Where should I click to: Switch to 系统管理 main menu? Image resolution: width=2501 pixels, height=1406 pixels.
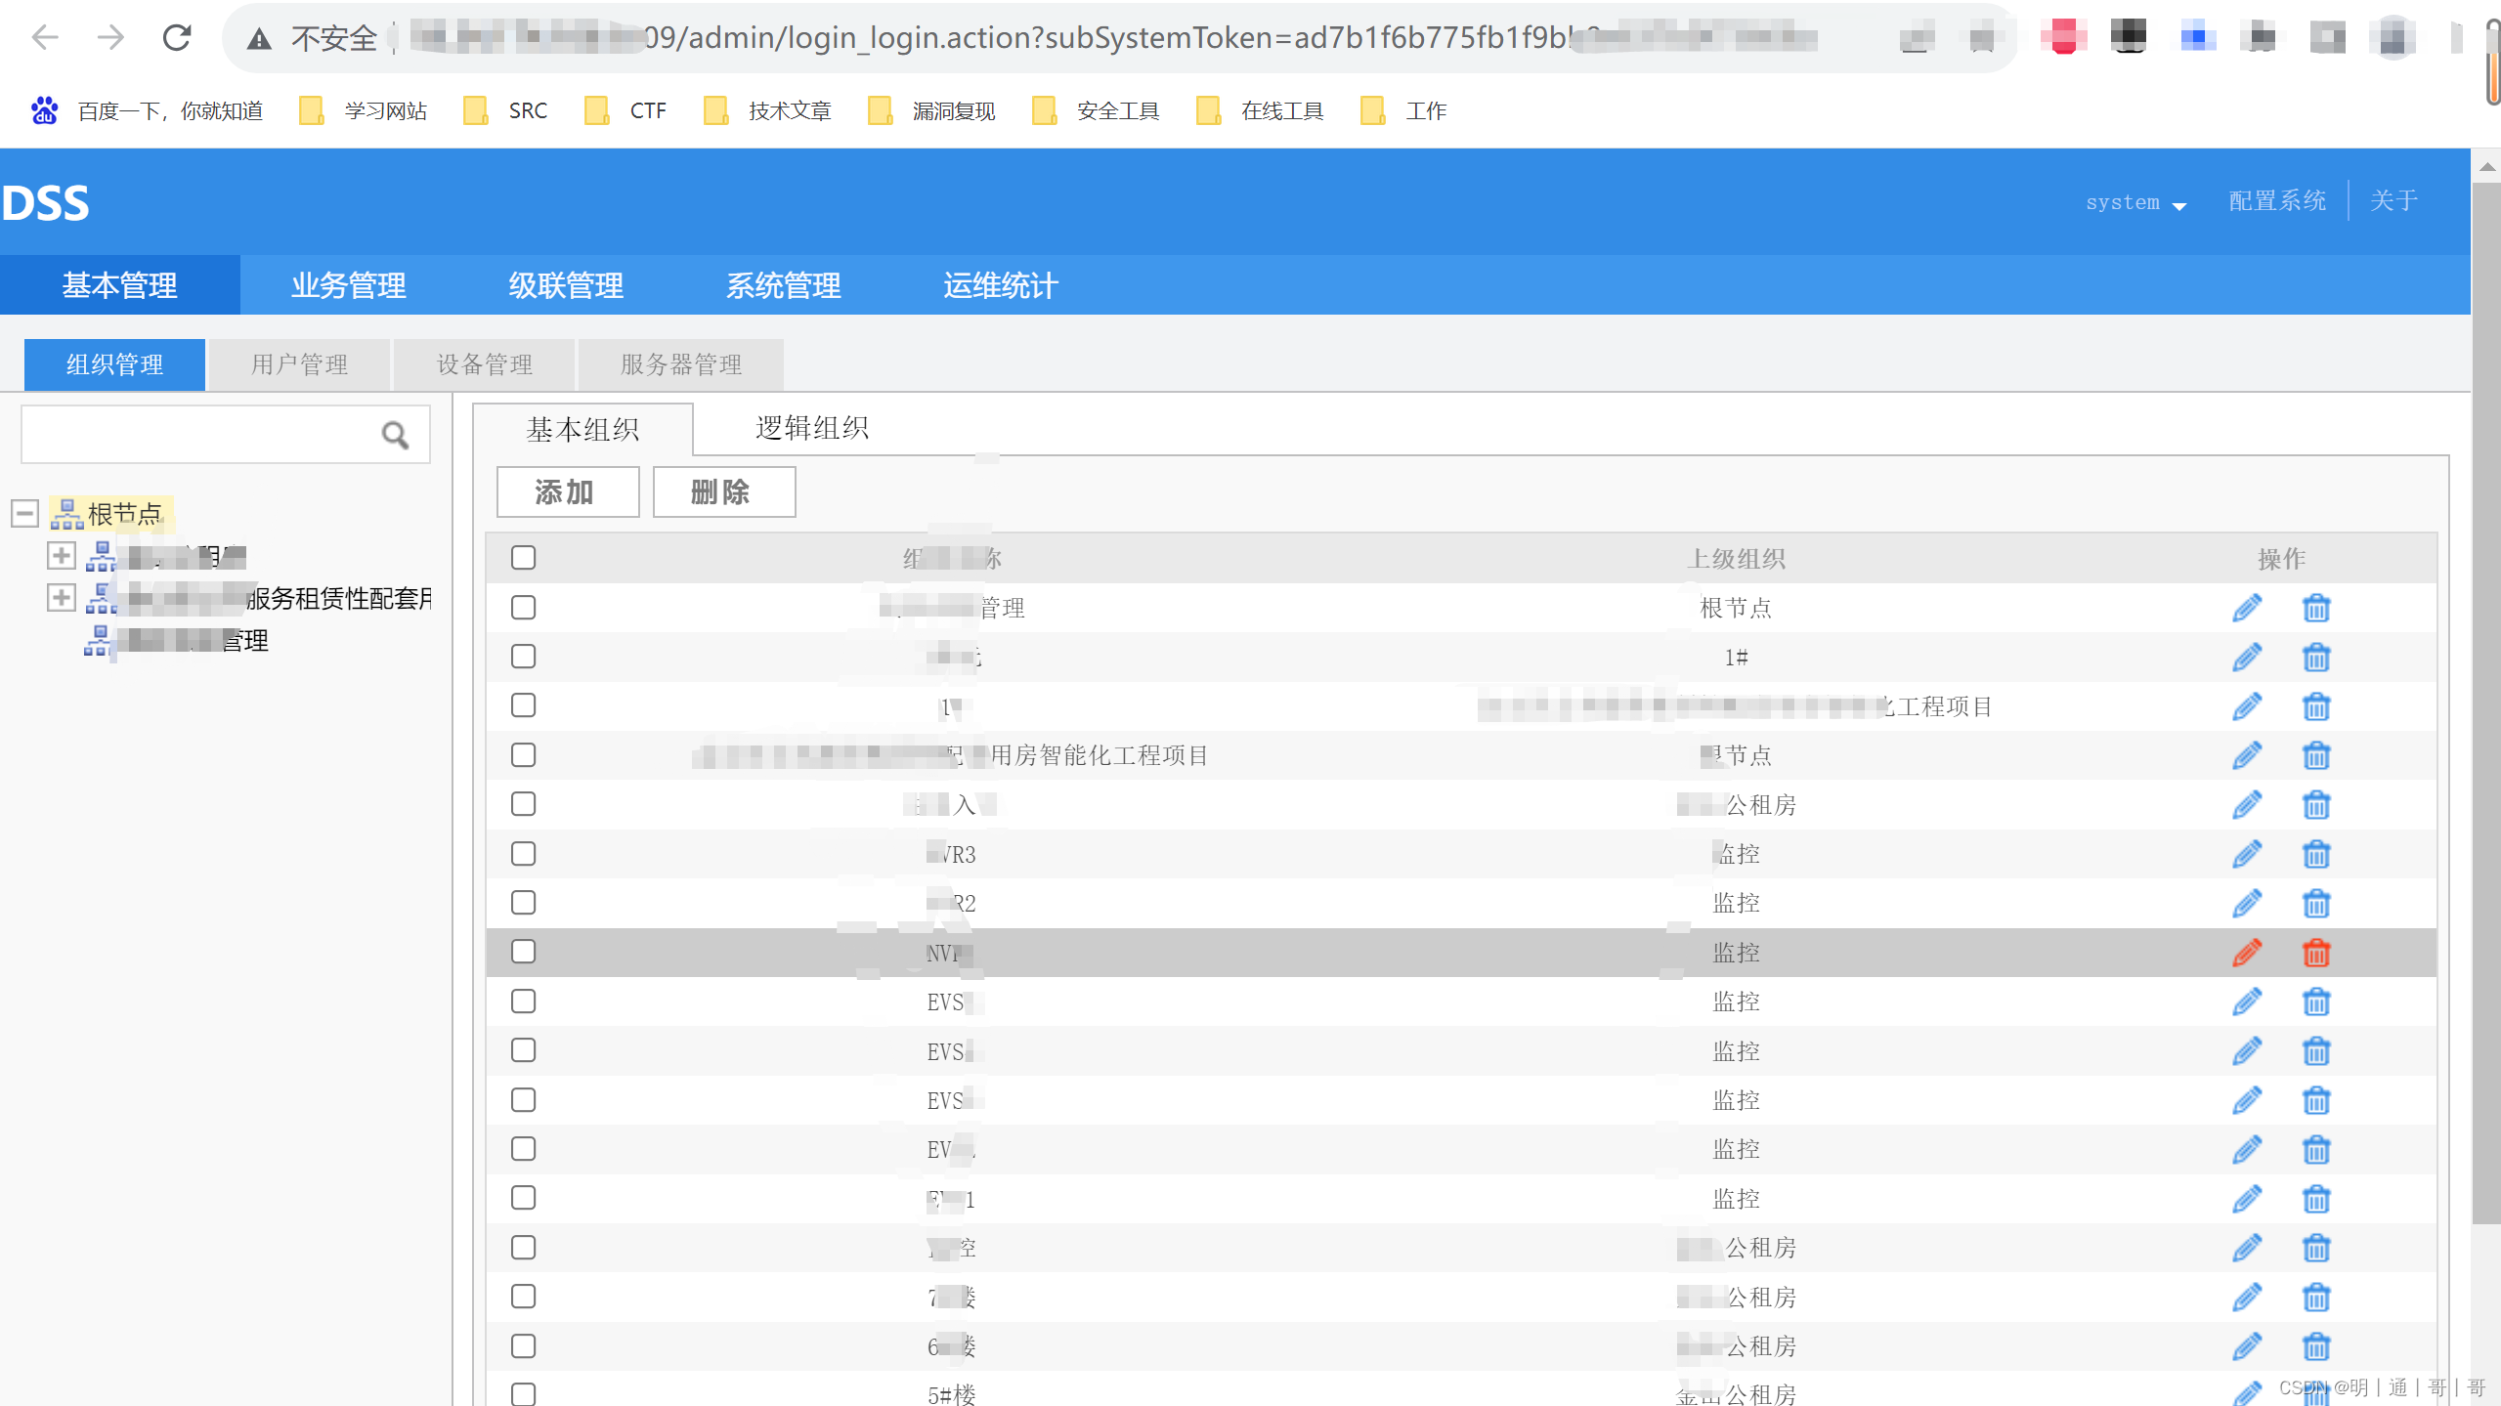783,285
